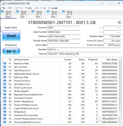Click the Worst column header

pos(79,60)
